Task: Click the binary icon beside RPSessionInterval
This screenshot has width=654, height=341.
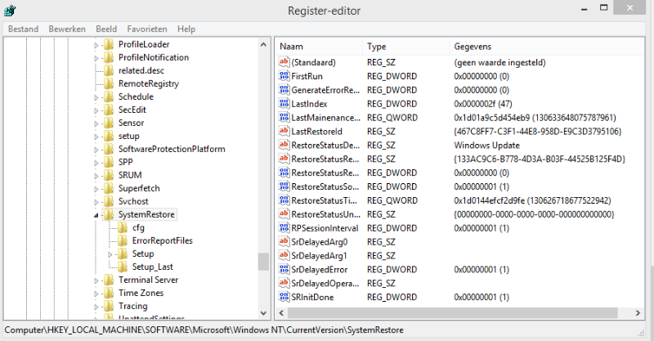Action: point(284,227)
